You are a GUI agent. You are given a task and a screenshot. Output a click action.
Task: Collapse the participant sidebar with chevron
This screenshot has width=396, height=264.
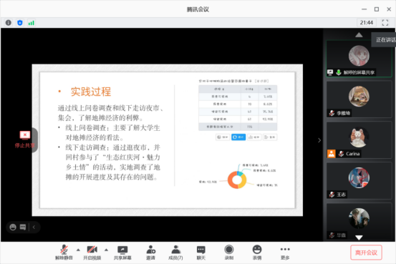coord(319,140)
